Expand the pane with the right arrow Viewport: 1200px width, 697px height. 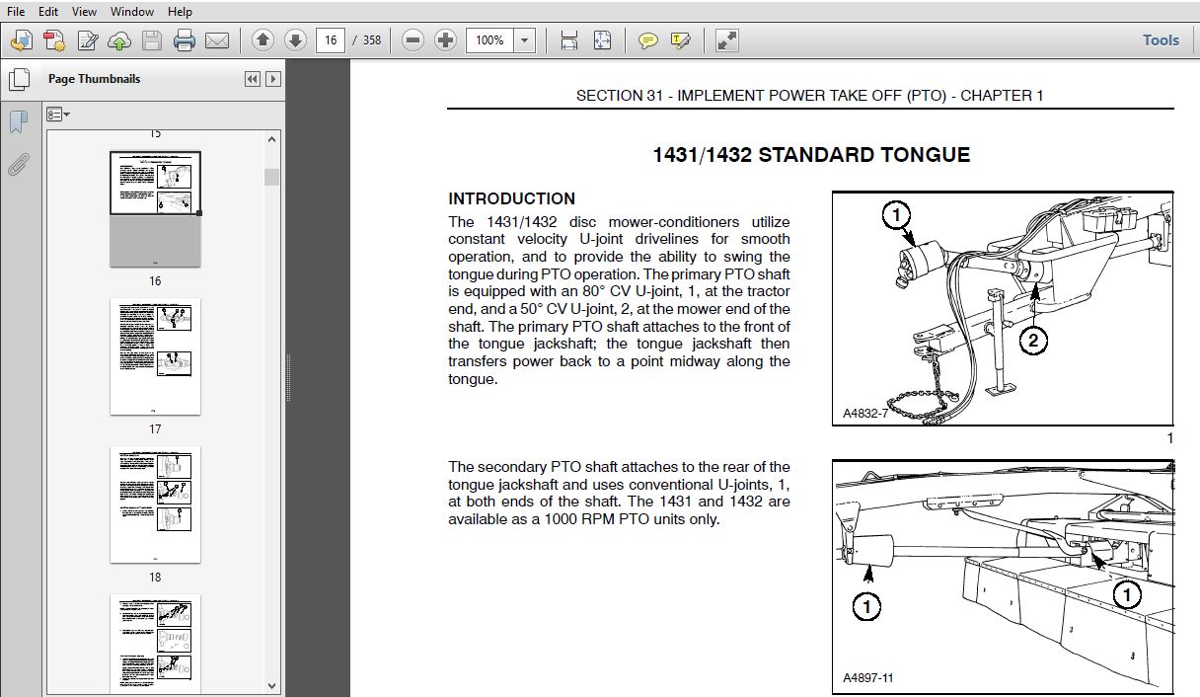pyautogui.click(x=273, y=79)
